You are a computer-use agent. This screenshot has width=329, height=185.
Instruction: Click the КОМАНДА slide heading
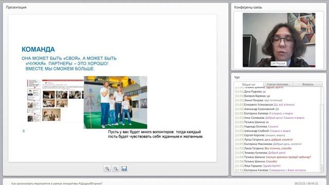point(38,49)
